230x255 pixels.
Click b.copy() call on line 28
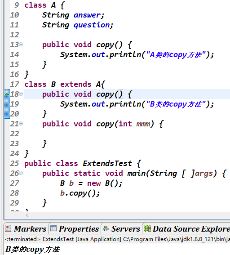pos(80,193)
